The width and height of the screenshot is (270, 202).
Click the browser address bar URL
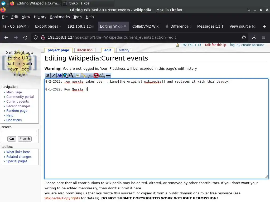pos(112,37)
